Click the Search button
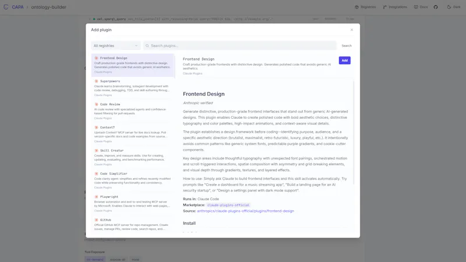Screen dimensions: 466x262 (347, 46)
